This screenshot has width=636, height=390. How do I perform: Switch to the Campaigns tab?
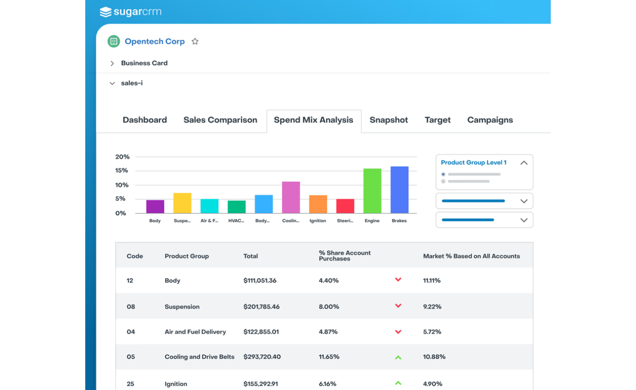click(x=490, y=120)
